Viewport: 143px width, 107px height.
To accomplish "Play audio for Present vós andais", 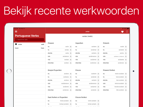I will 71,60.
